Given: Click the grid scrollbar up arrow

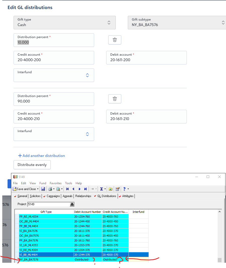Looking at the screenshot, I should coord(219,212).
